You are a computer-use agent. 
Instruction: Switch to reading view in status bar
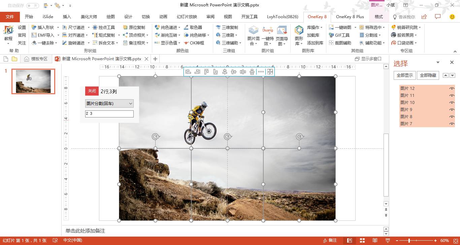point(375,240)
